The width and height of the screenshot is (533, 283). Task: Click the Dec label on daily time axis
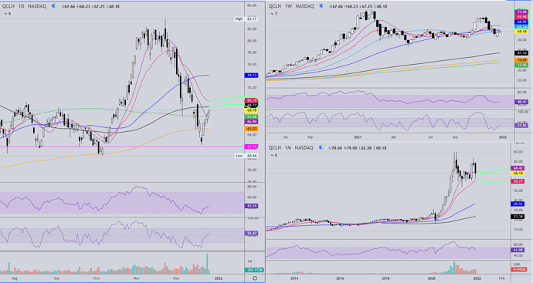(x=176, y=278)
